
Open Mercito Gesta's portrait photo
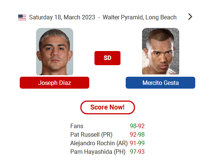coord(161,51)
